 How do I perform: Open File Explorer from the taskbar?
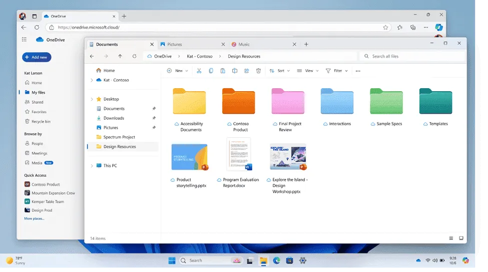[264, 261]
